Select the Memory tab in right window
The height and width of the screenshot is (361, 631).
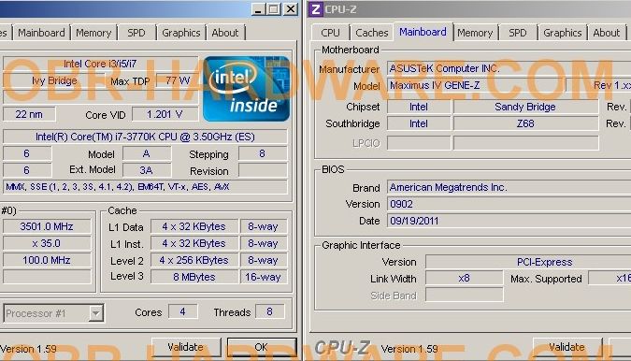475,33
